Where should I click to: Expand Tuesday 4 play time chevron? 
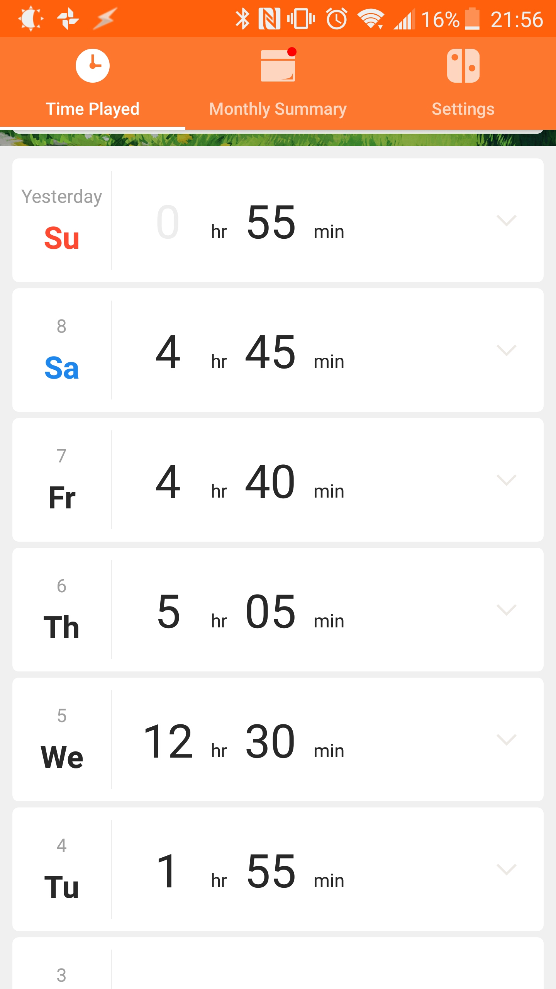coord(506,869)
